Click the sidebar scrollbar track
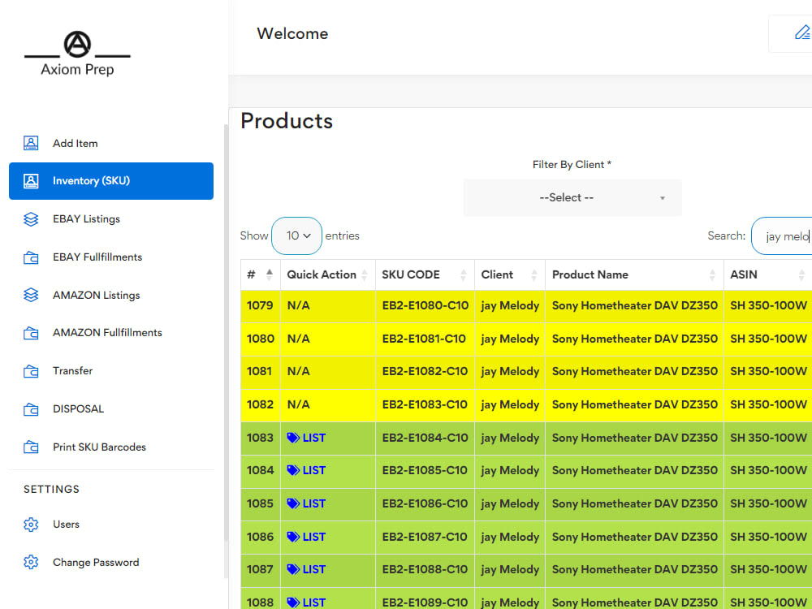This screenshot has height=609, width=812. coord(225,325)
